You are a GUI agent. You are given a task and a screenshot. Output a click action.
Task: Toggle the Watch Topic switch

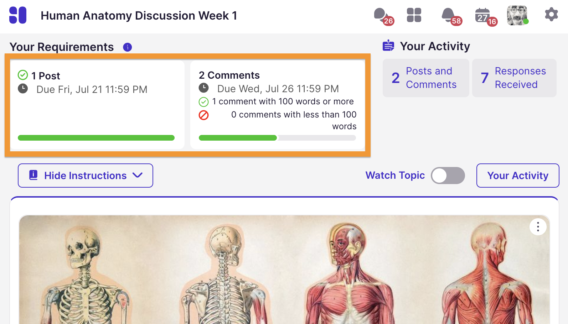pyautogui.click(x=448, y=176)
